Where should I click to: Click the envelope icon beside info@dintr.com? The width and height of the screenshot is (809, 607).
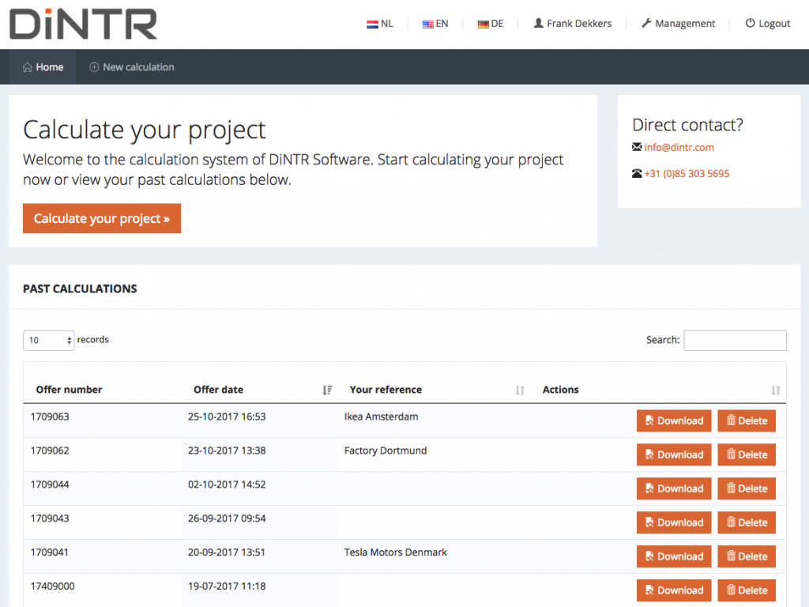[x=637, y=147]
